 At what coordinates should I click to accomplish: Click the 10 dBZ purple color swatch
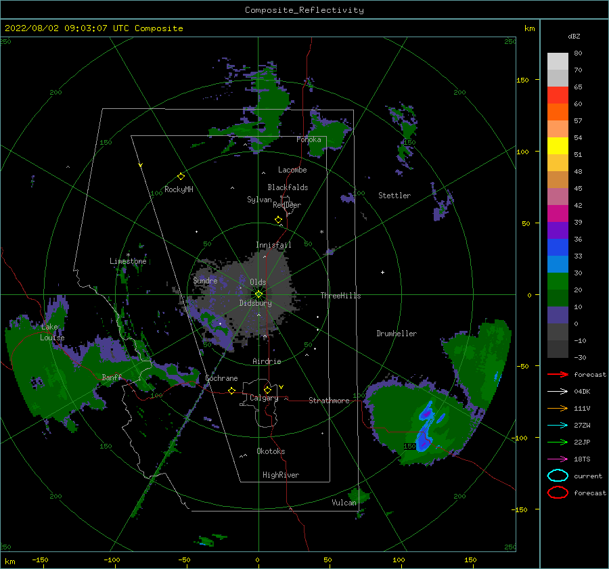558,315
